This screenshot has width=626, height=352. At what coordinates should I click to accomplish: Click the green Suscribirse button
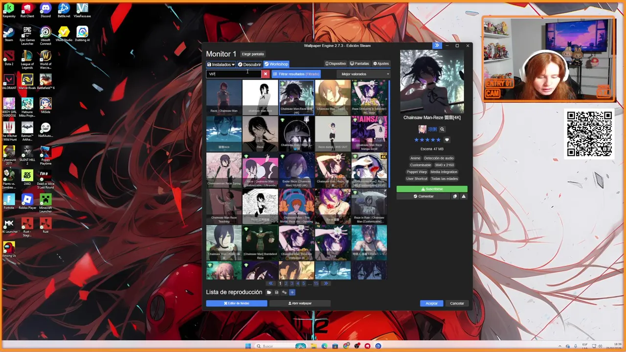pos(432,189)
